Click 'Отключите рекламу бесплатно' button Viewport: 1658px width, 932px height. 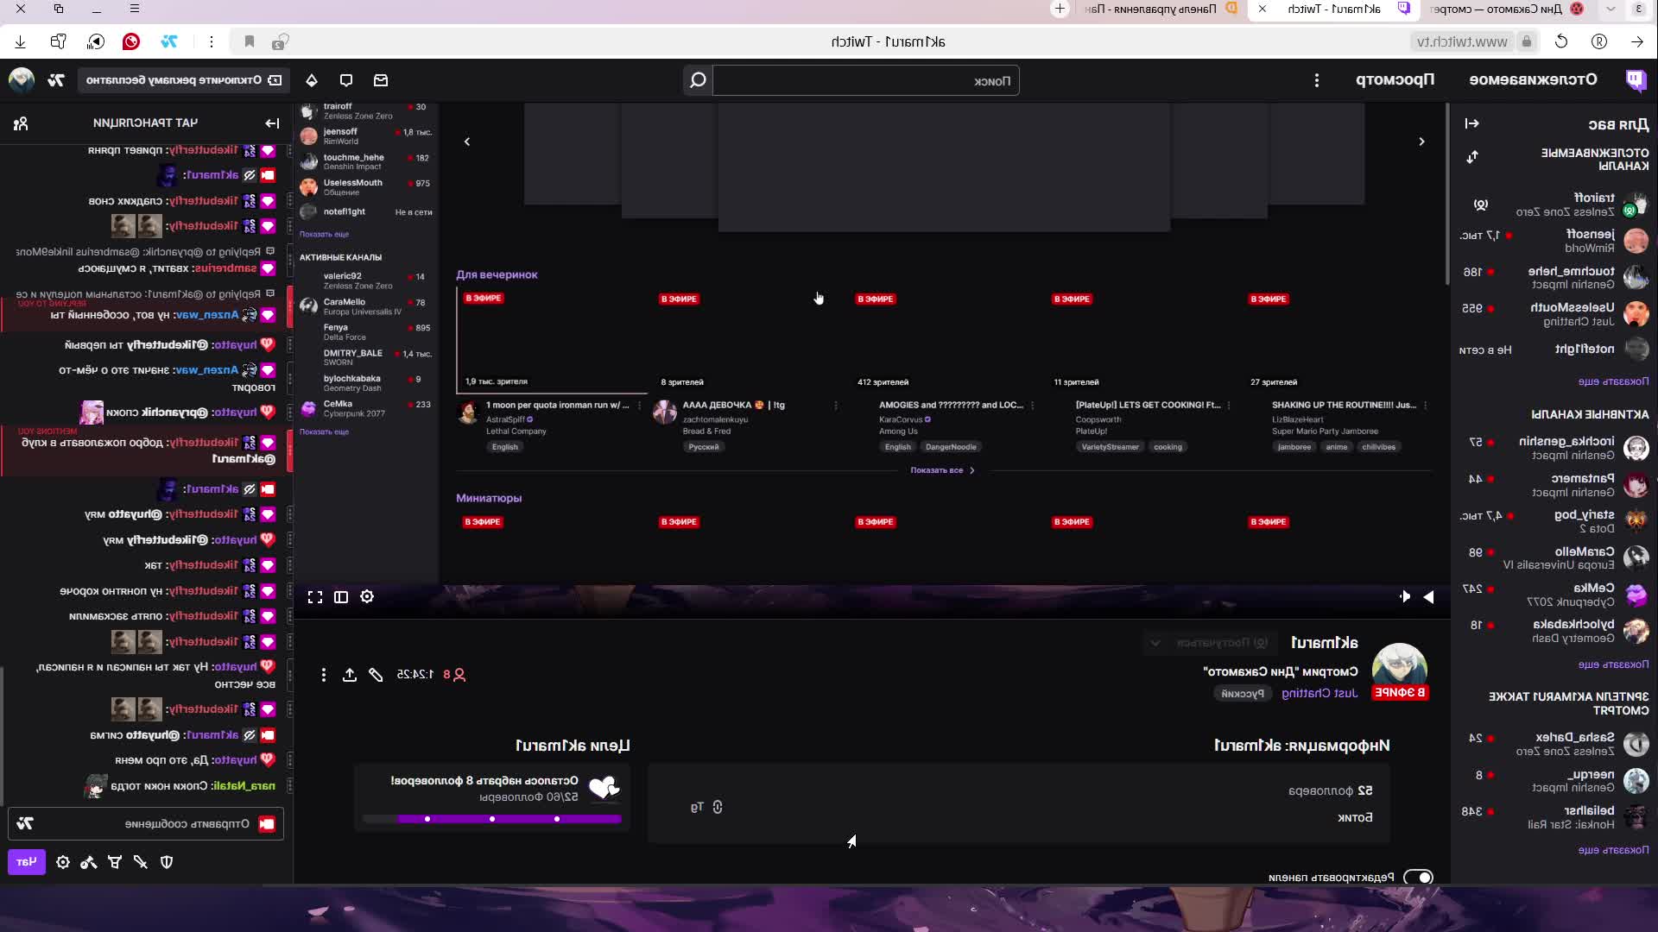(183, 80)
